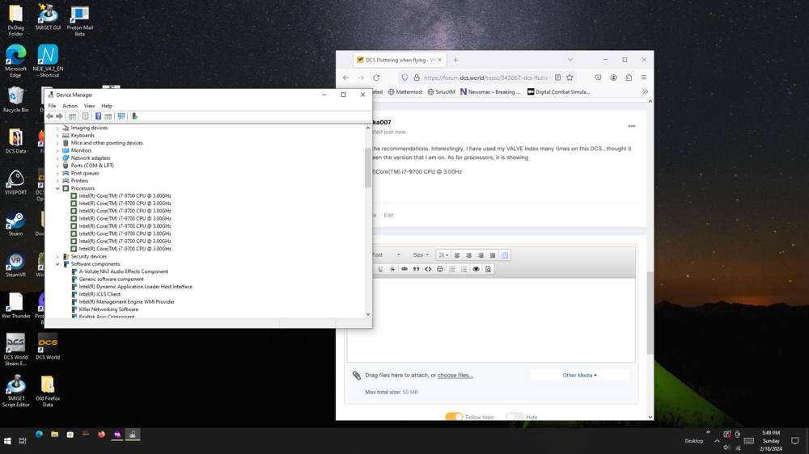809x454 pixels.
Task: Justify text in forum editor
Action: (x=493, y=255)
